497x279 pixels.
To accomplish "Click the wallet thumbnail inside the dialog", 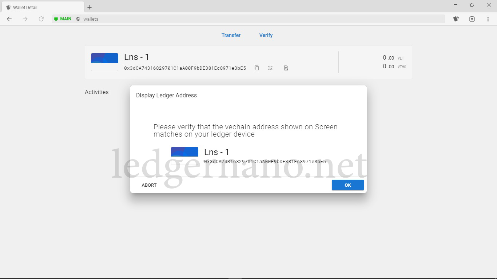I will coord(184,156).
